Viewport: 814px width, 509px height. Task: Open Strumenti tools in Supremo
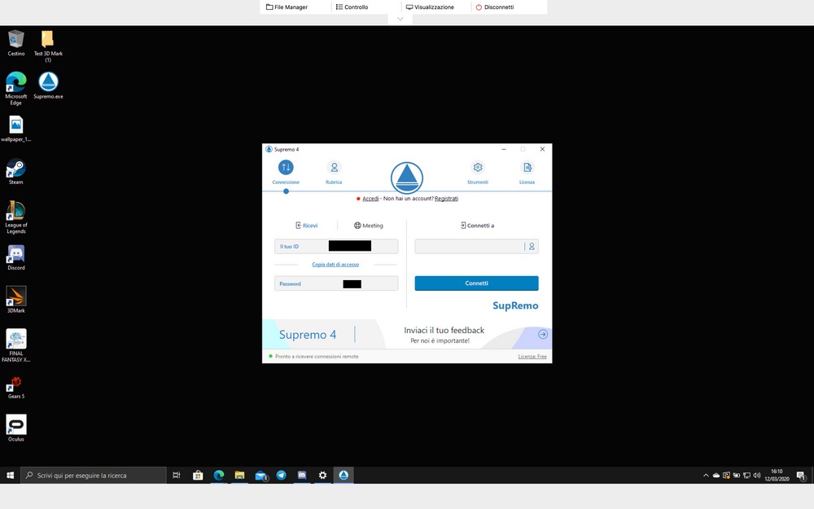coord(478,173)
